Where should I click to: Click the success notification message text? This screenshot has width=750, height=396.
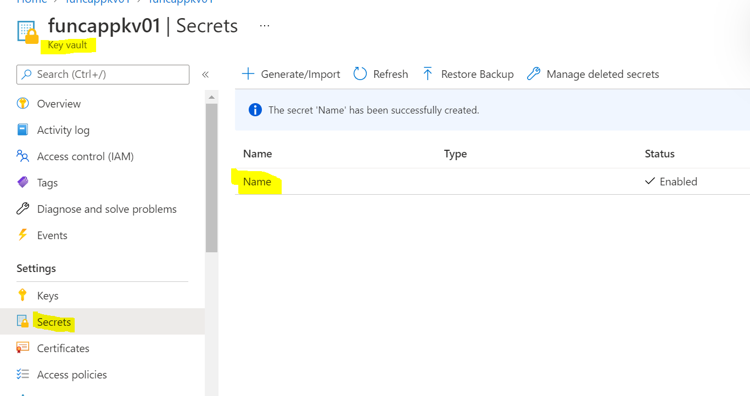click(373, 110)
